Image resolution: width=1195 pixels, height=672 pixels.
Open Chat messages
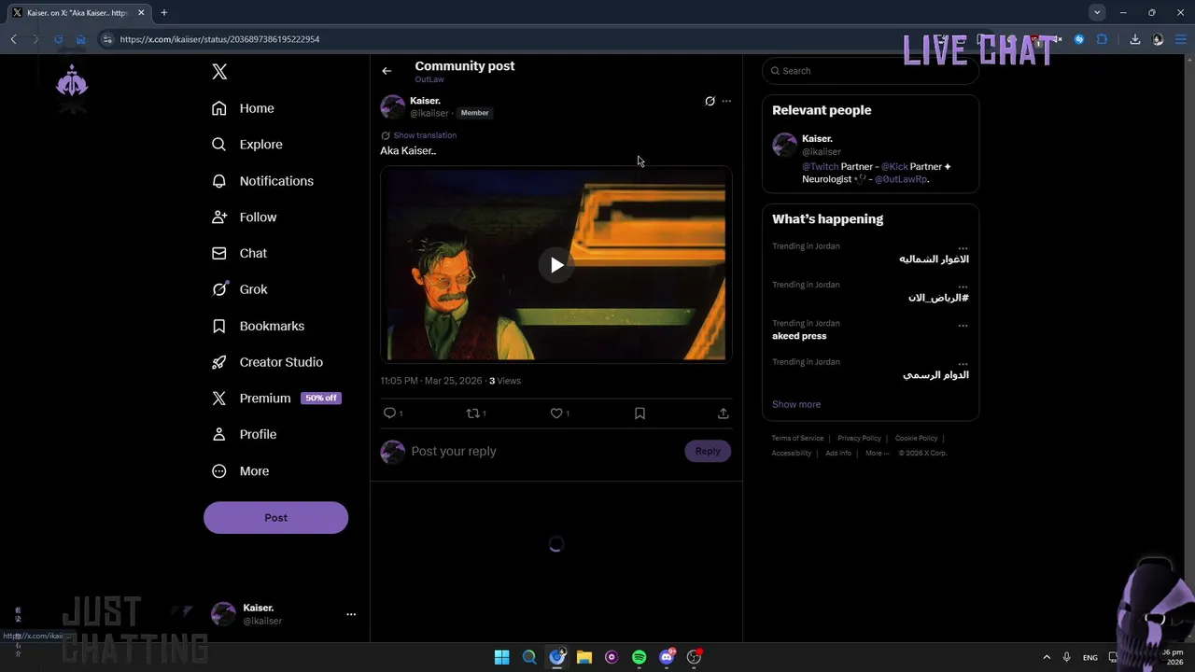click(x=239, y=253)
